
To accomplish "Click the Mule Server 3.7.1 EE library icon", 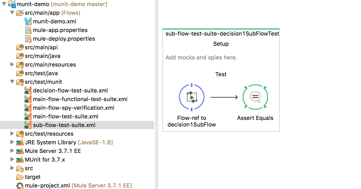I will [x=20, y=151].
